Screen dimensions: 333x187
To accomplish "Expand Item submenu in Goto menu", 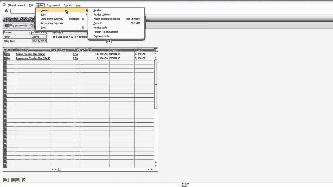I will coord(86,15).
